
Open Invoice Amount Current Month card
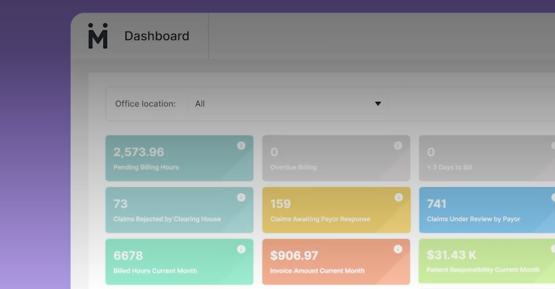(336, 262)
